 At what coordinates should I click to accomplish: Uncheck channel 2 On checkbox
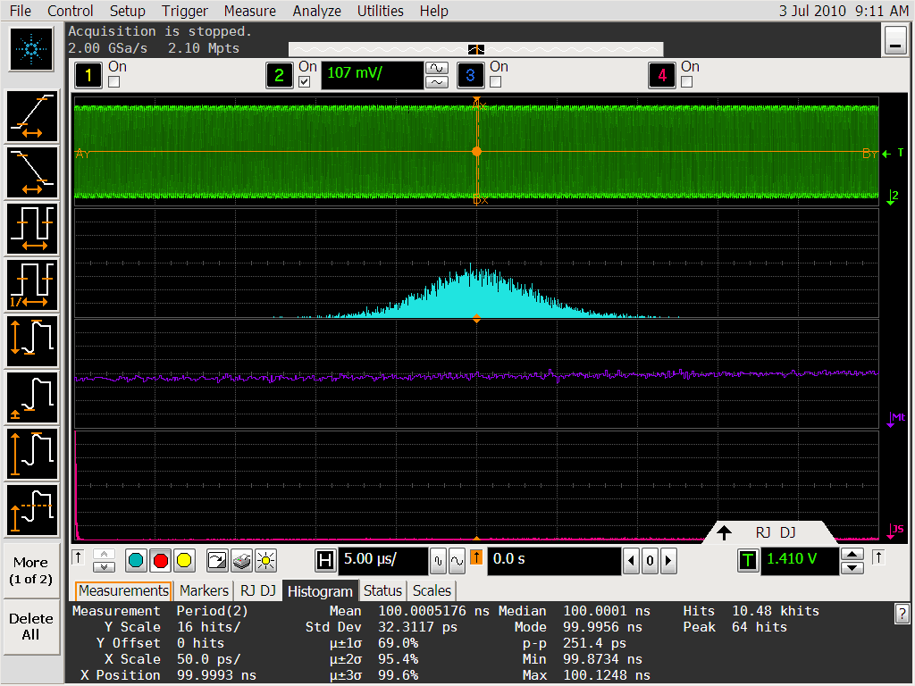[305, 82]
